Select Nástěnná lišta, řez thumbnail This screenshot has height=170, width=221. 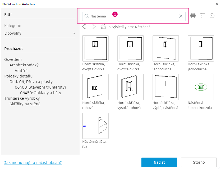point(95,126)
